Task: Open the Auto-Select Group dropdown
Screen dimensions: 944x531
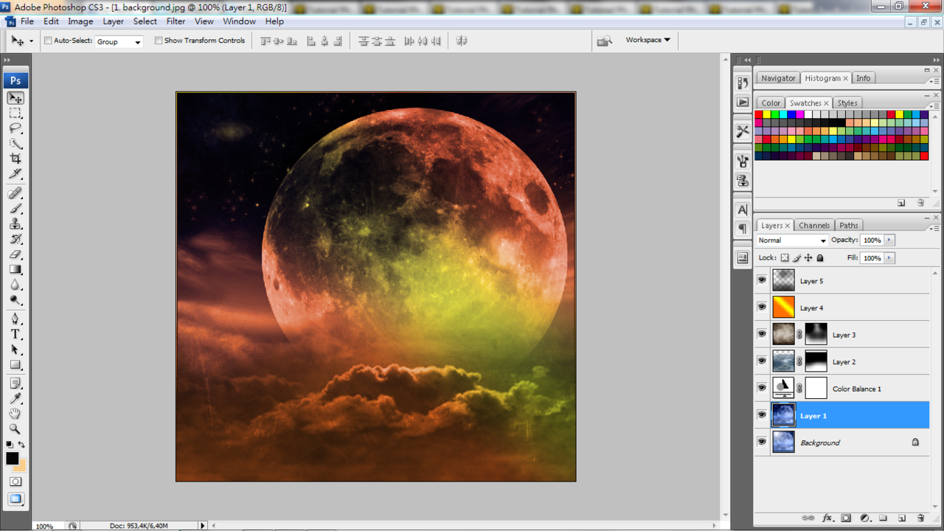Action: pos(119,41)
